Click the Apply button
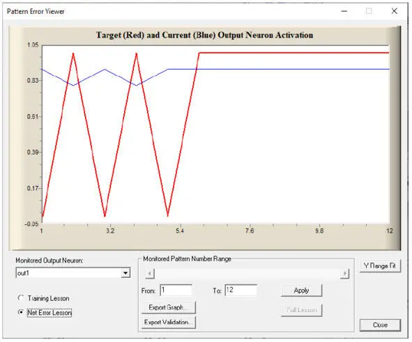Screen dimensions: 412x342 point(301,290)
